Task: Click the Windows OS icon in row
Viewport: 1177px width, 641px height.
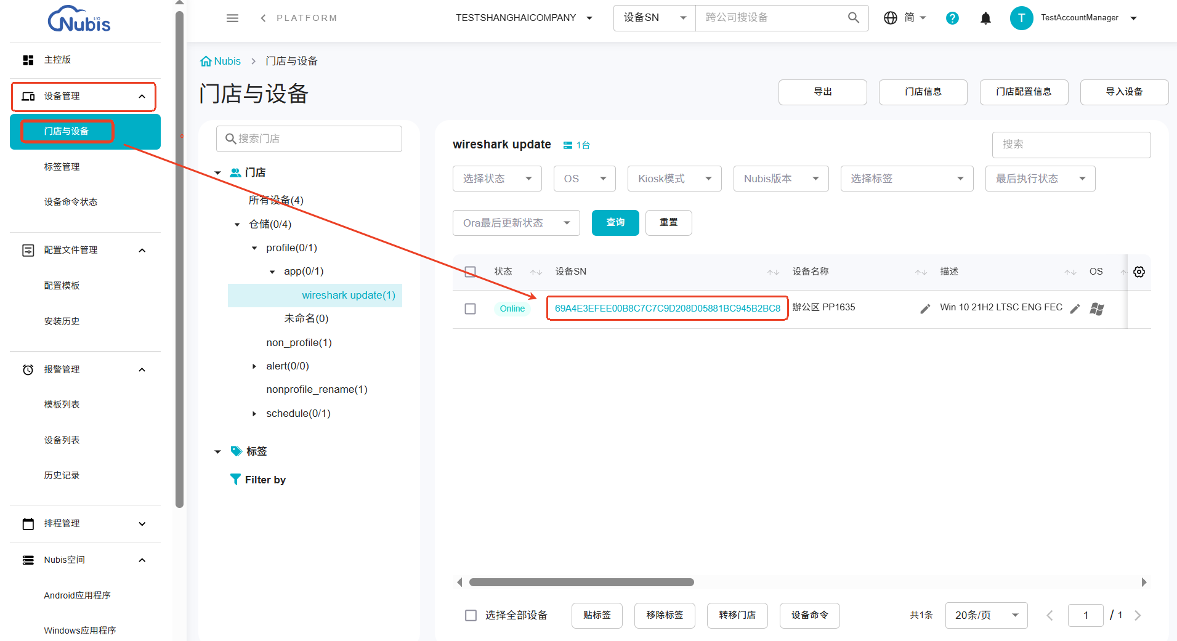Action: click(1096, 308)
